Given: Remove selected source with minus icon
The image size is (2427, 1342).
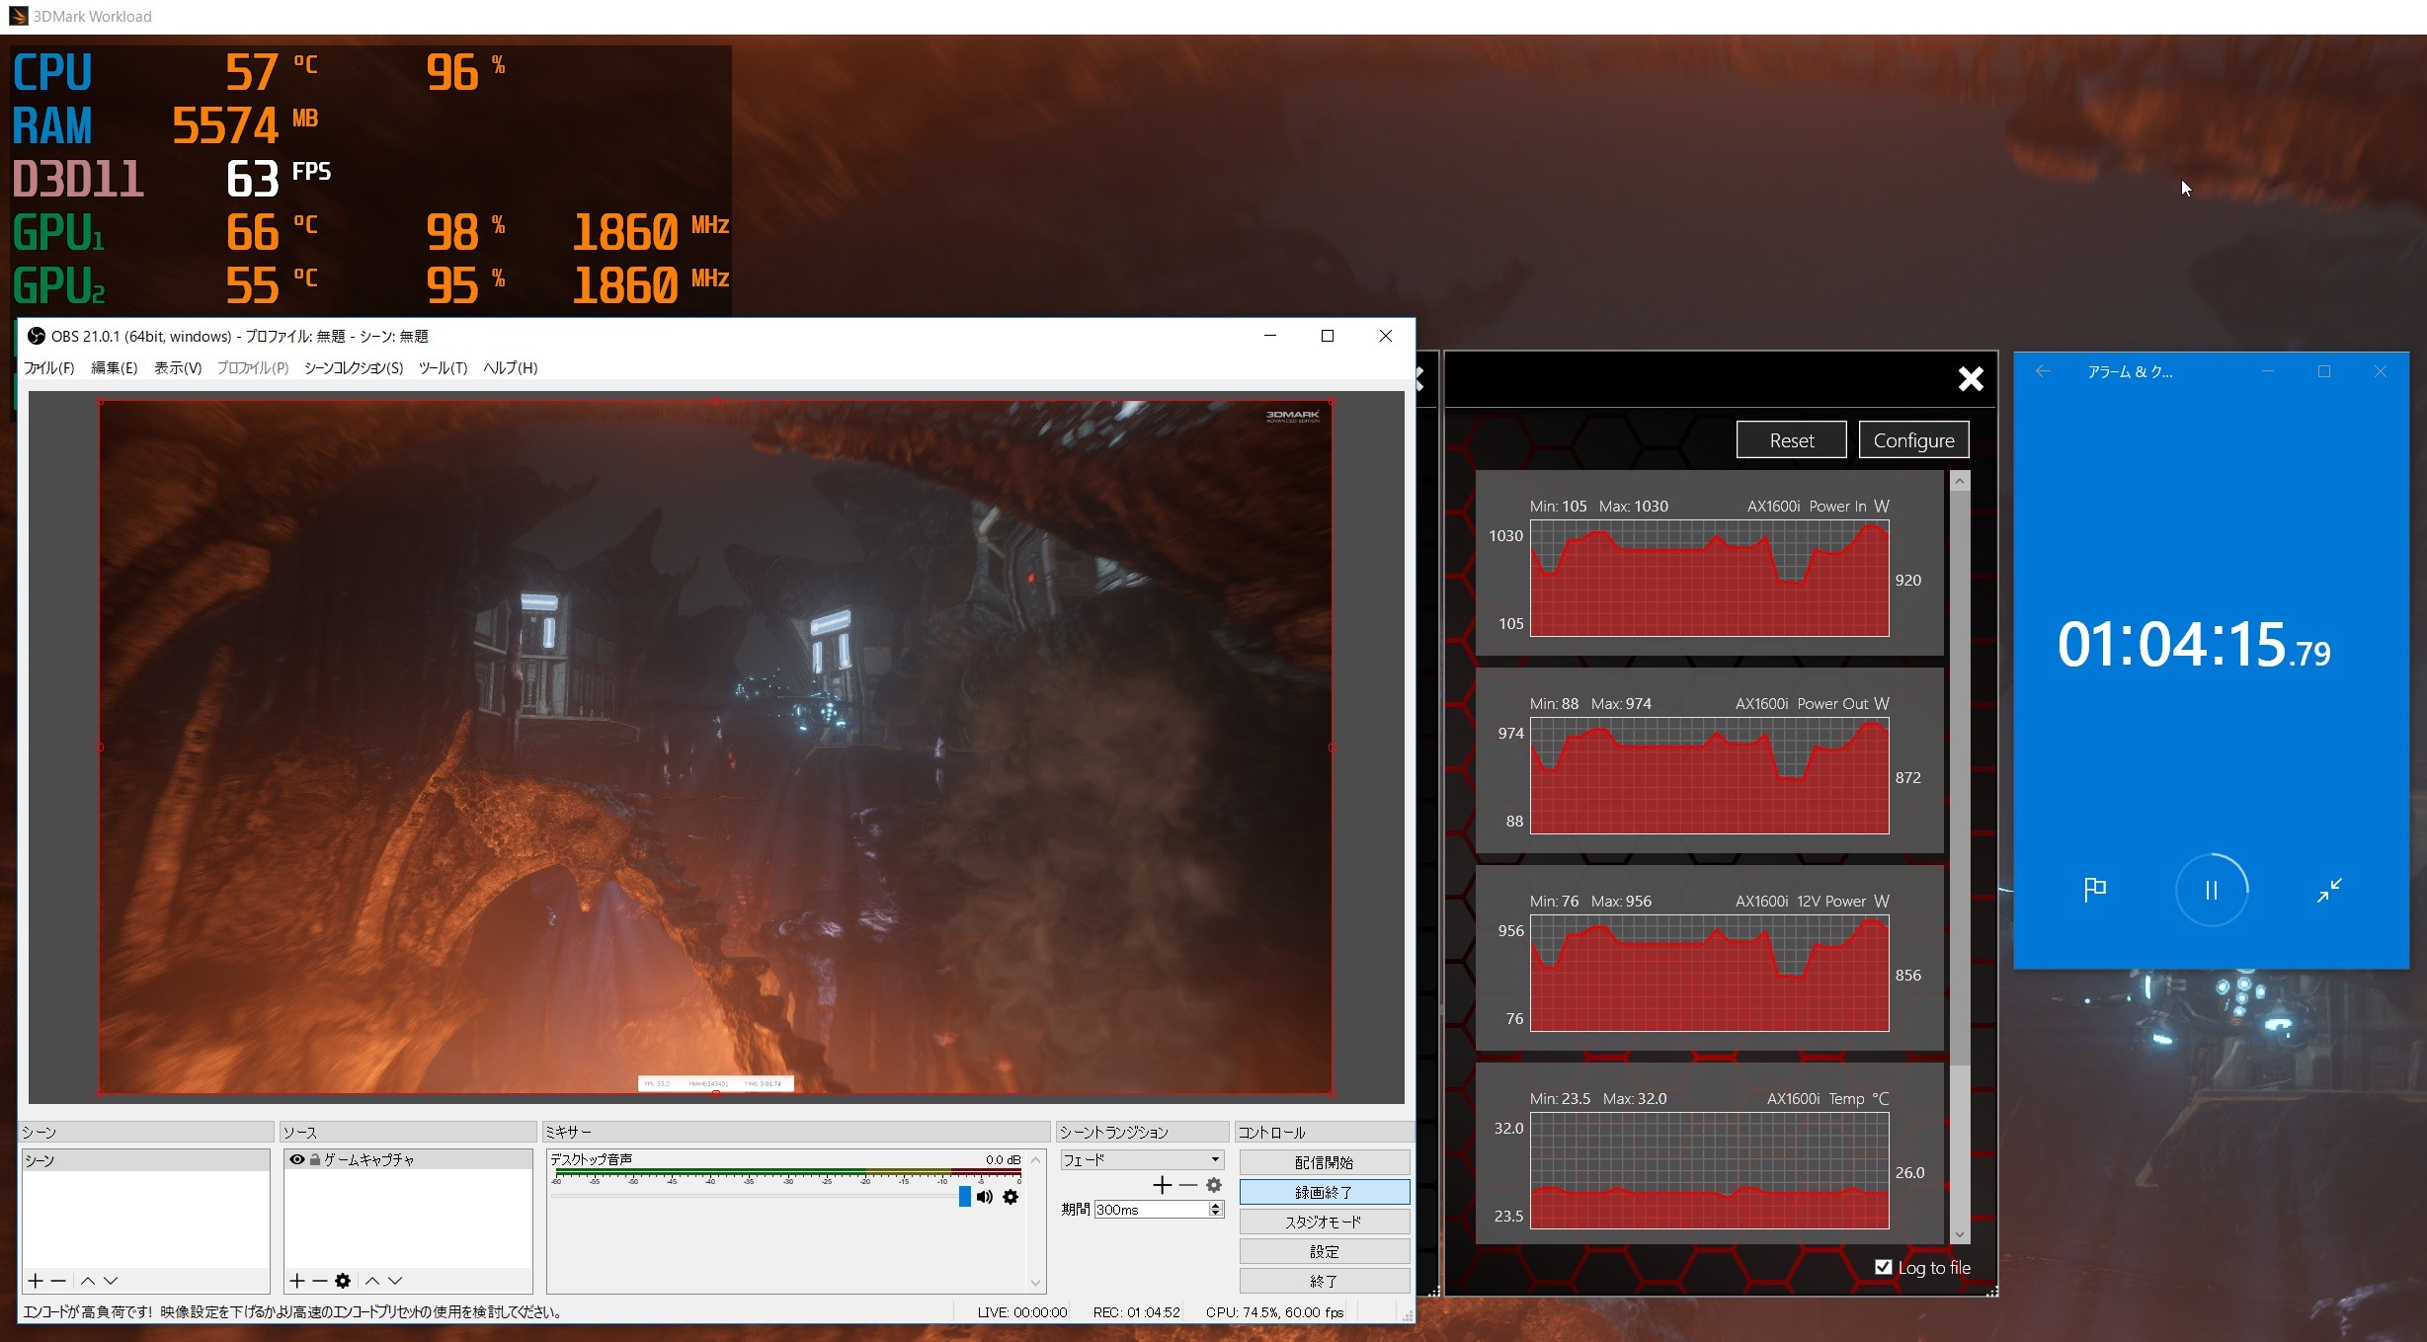Looking at the screenshot, I should coord(319,1281).
